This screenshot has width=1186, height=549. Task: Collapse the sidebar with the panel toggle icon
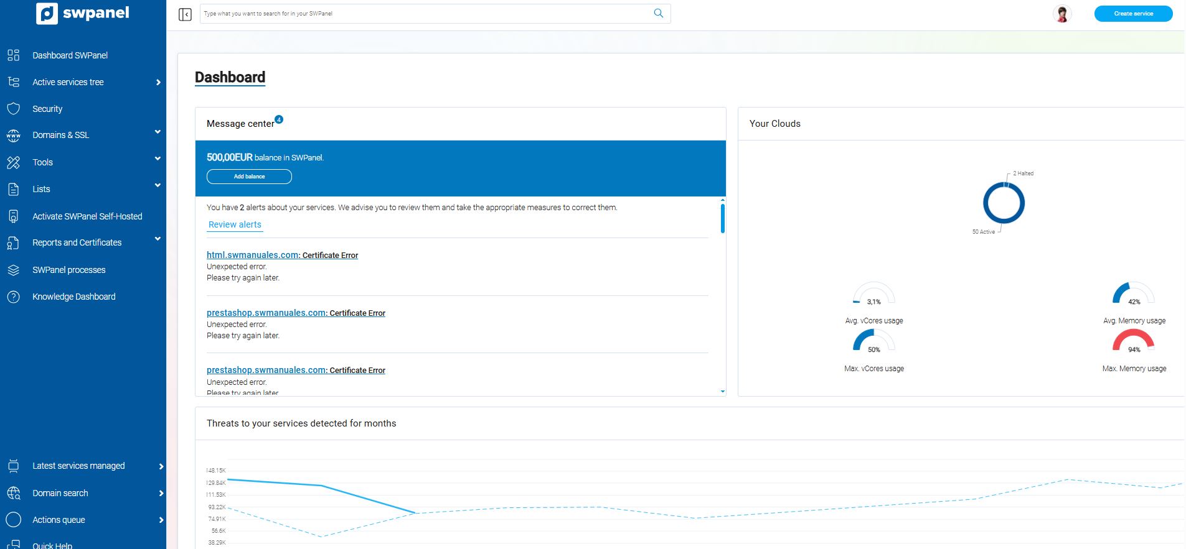point(185,14)
